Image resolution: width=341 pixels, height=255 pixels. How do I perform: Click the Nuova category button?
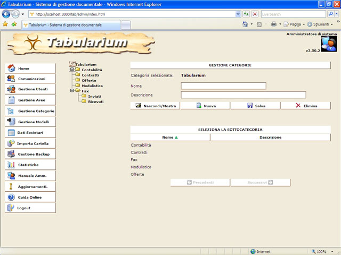[x=205, y=106]
